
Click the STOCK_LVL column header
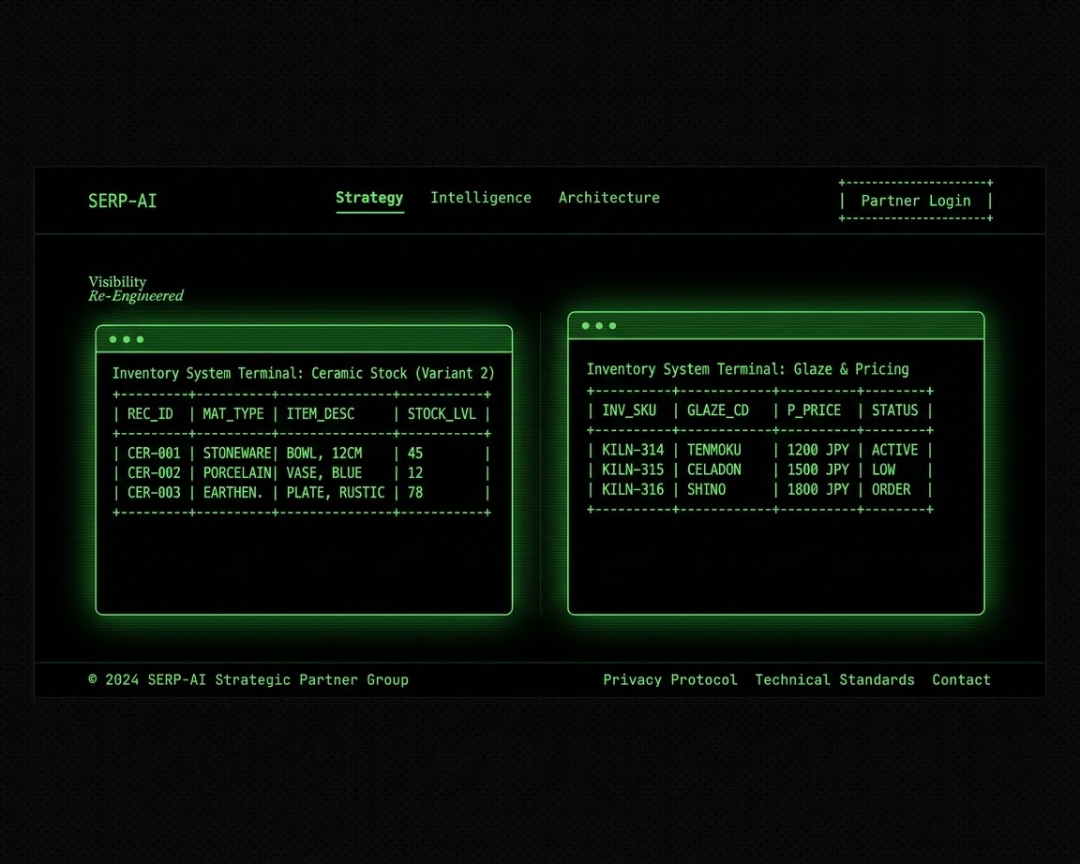442,414
